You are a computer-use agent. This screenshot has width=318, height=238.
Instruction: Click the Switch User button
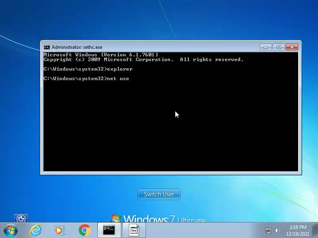(159, 194)
